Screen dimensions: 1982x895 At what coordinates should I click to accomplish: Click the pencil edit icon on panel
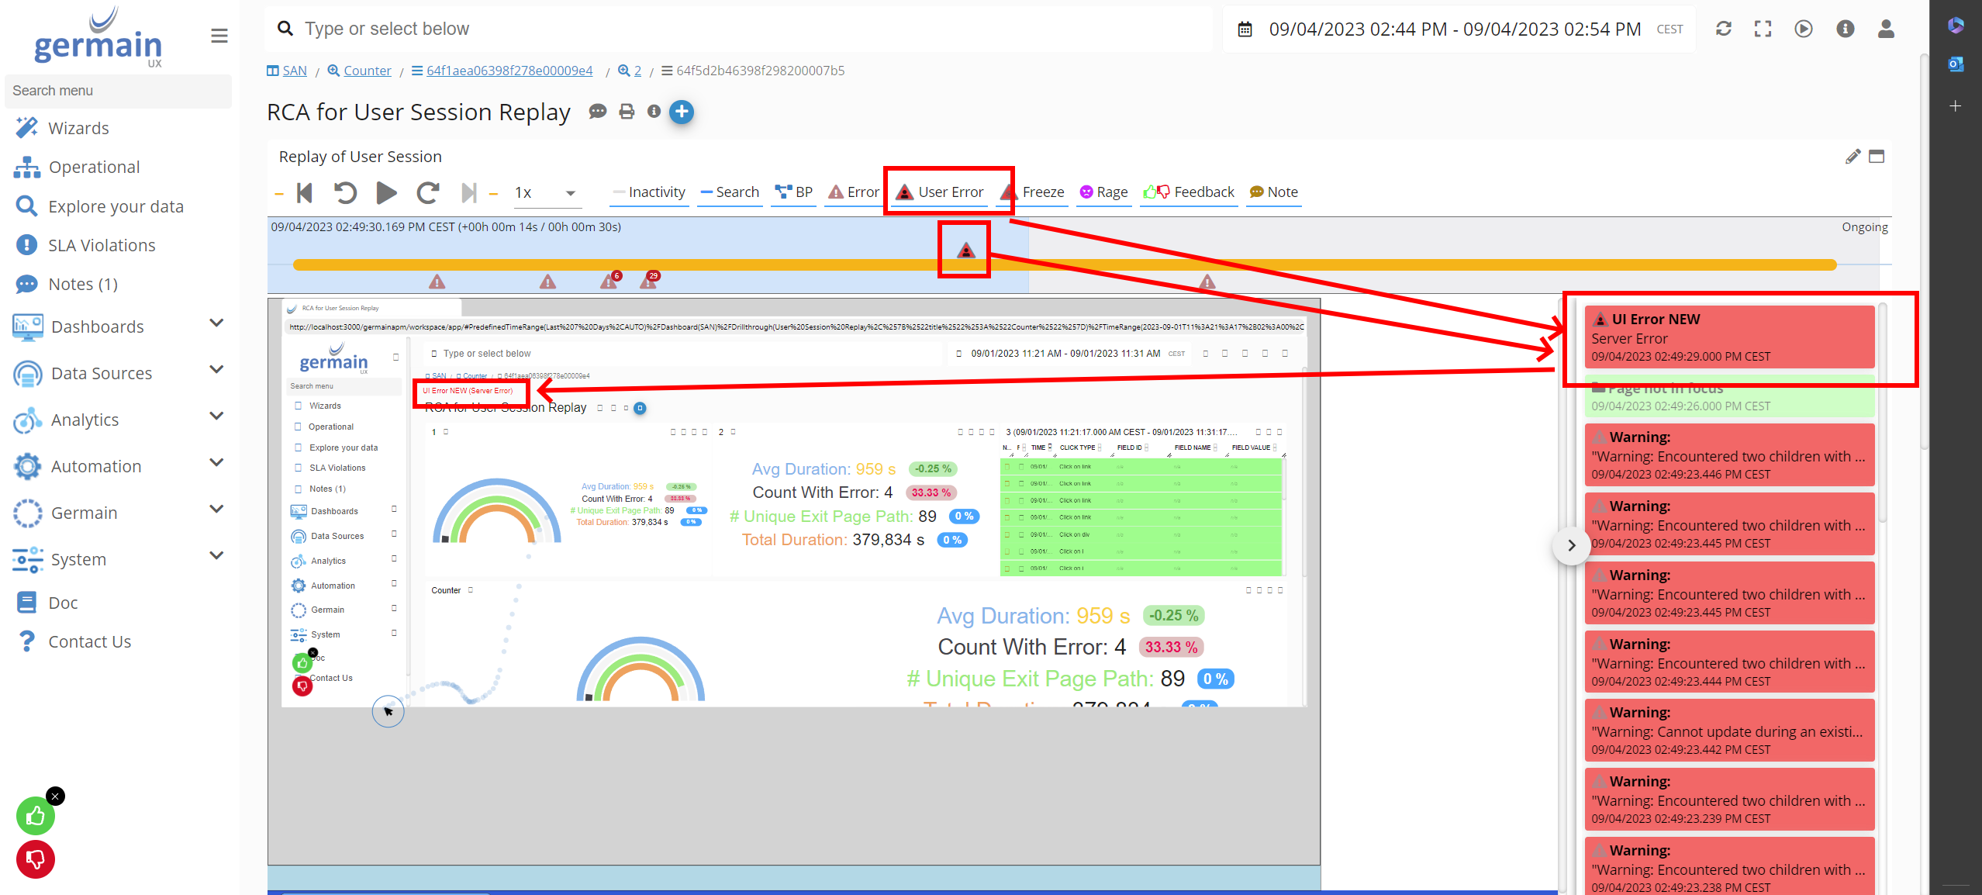point(1853,157)
